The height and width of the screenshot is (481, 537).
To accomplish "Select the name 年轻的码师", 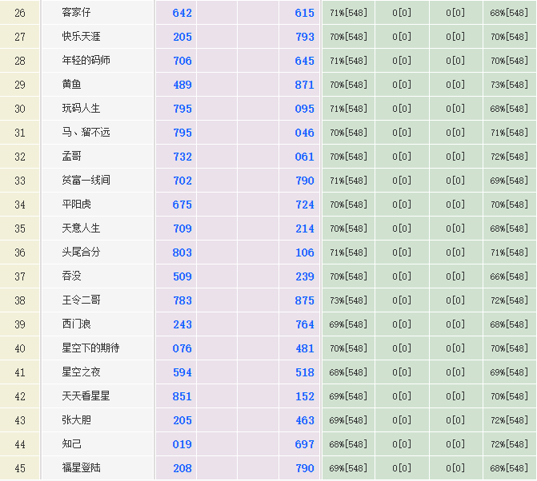I will 86,61.
